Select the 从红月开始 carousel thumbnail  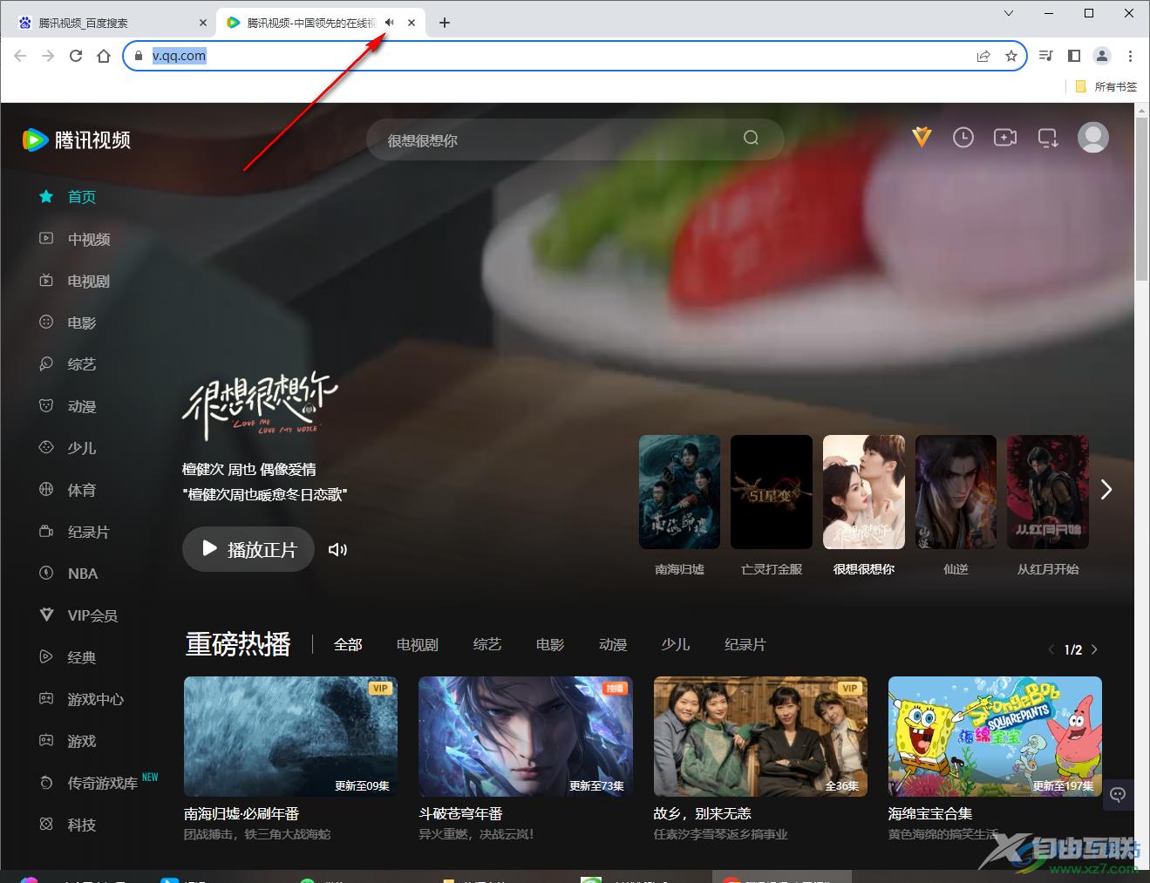click(x=1048, y=492)
